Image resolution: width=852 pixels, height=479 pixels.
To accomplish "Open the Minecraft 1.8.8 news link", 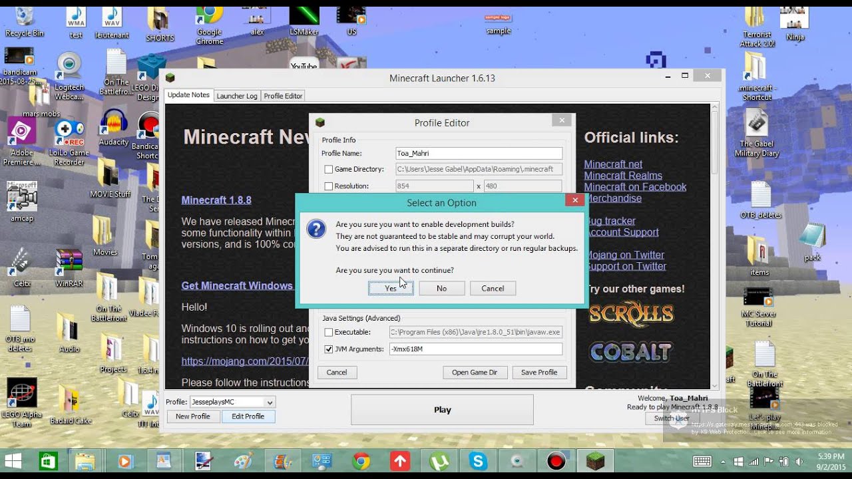I will point(216,200).
